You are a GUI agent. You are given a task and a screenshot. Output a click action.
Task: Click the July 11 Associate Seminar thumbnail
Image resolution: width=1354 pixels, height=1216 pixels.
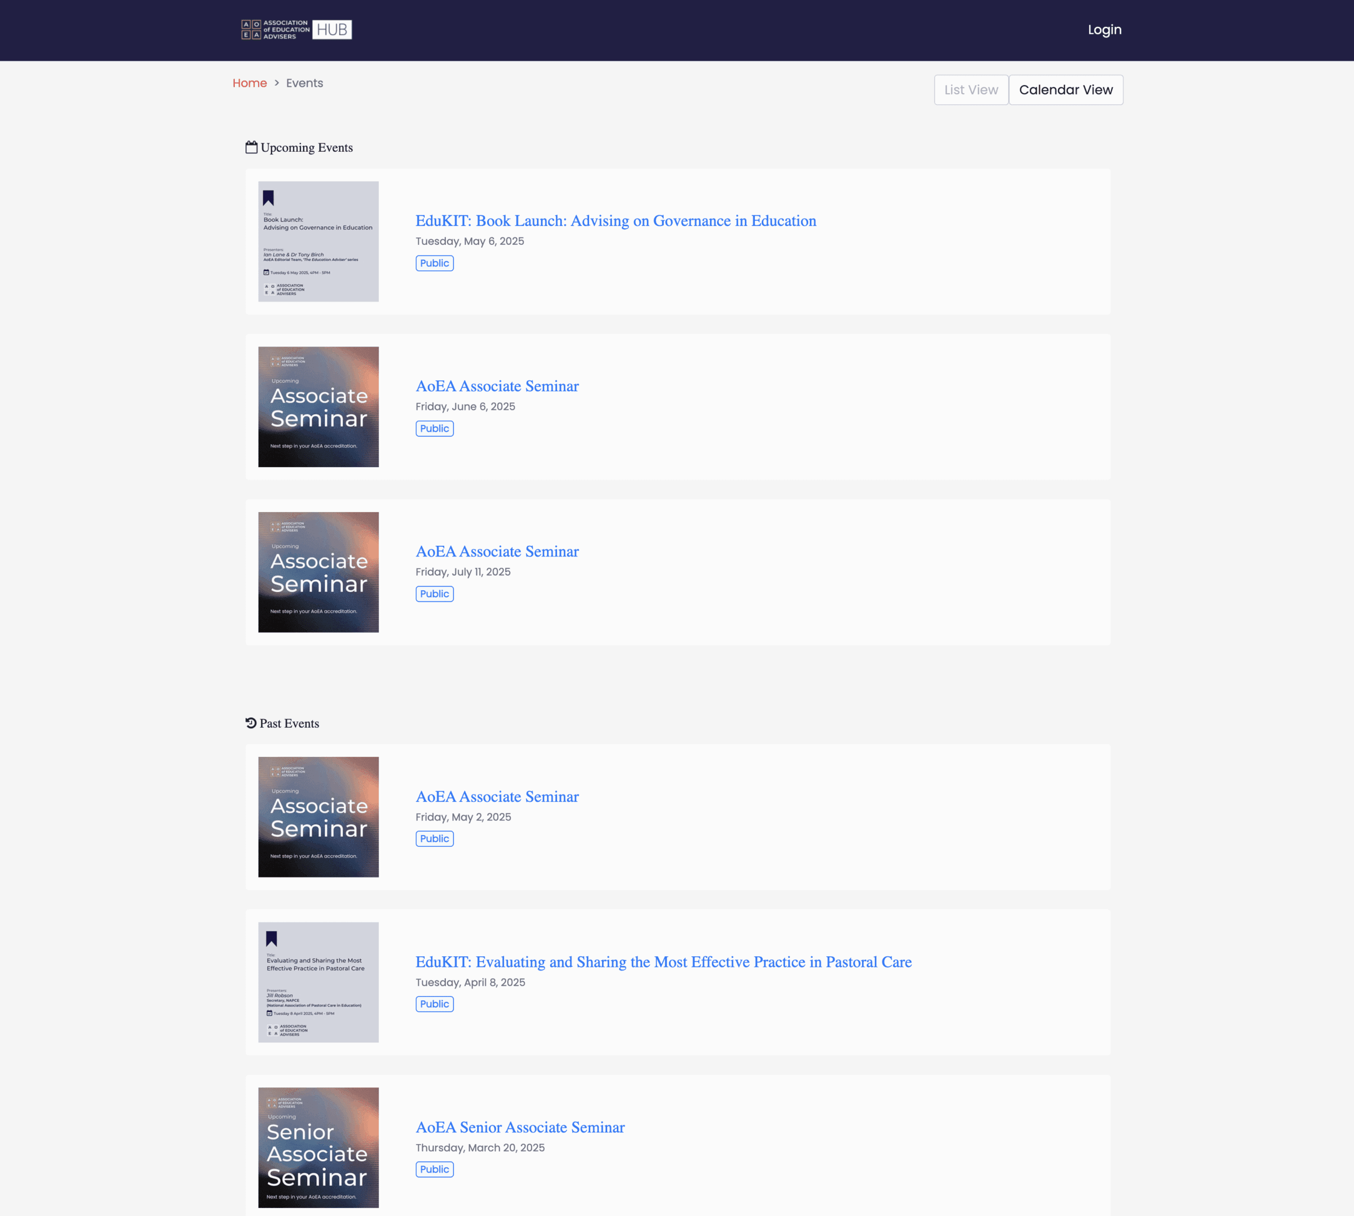(318, 572)
